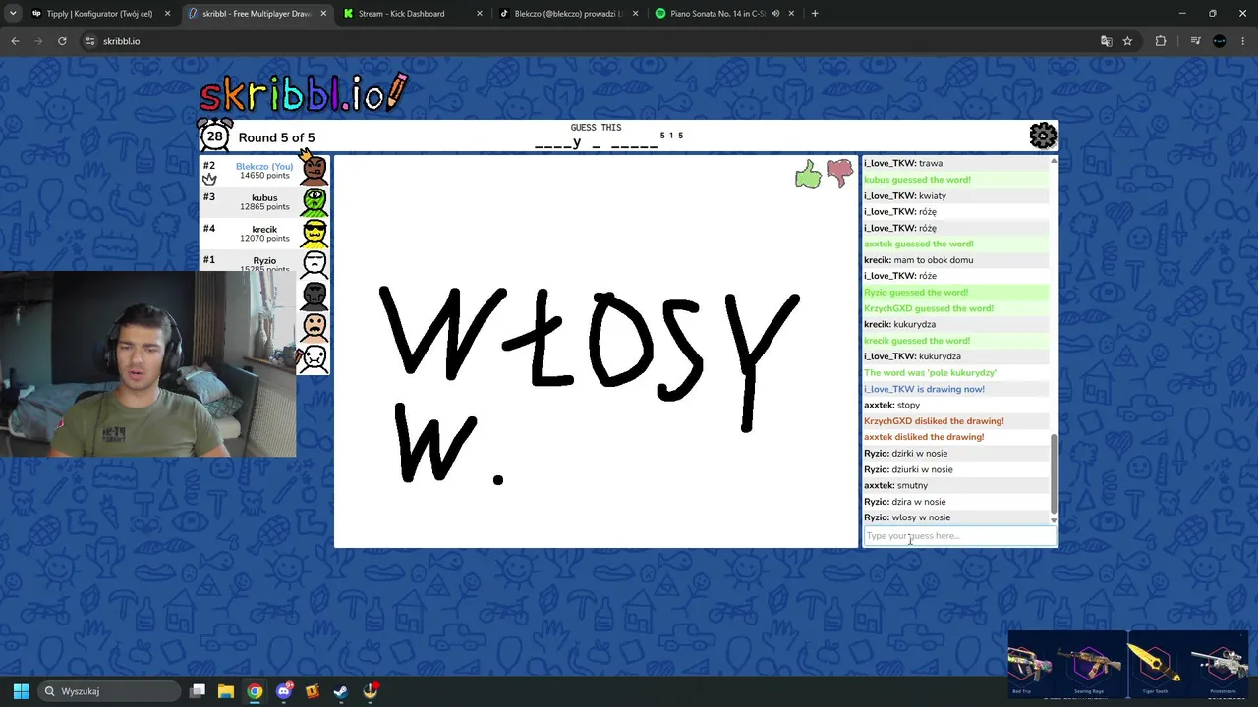Screen dimensions: 1258x707
Task: Open Discord from the taskbar
Action: click(x=285, y=691)
